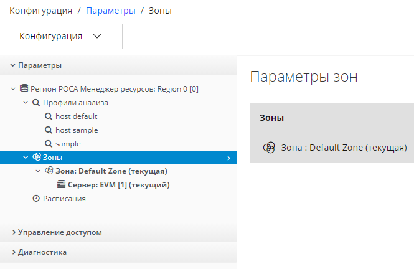
Task: Click the zone icon in the Параметры зон panel
Action: 269,148
